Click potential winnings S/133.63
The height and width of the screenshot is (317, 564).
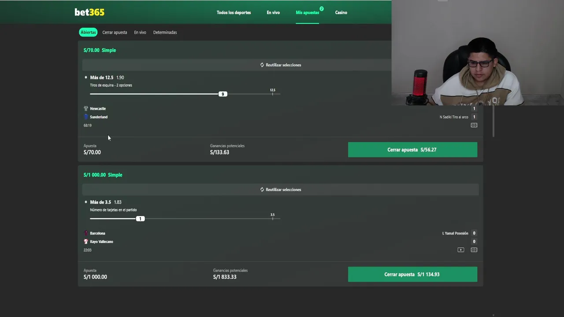tap(219, 152)
